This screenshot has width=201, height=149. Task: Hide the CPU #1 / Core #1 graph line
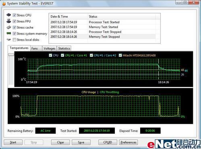coord(62,55)
